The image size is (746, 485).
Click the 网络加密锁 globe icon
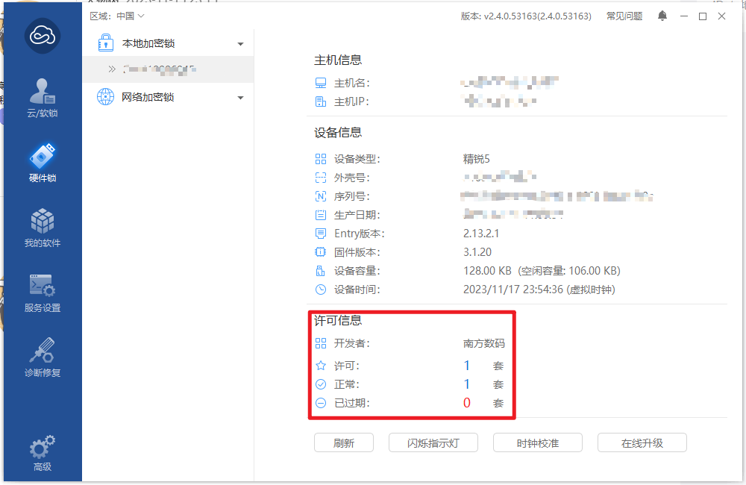[x=106, y=97]
